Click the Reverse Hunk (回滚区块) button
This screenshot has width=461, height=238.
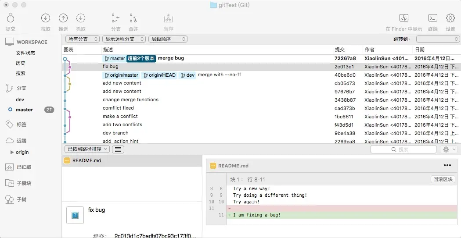(x=443, y=179)
